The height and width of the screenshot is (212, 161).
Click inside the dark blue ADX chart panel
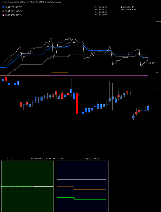pos(82,186)
